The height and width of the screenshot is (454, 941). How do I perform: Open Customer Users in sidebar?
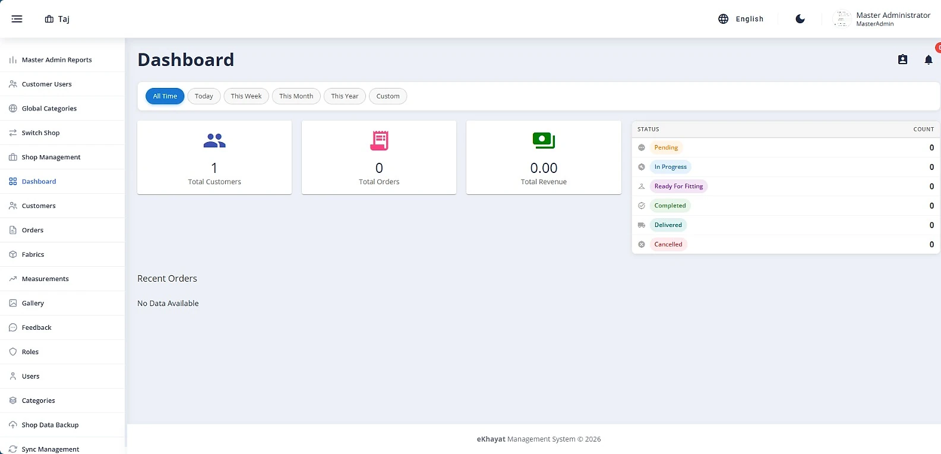[x=62, y=84]
